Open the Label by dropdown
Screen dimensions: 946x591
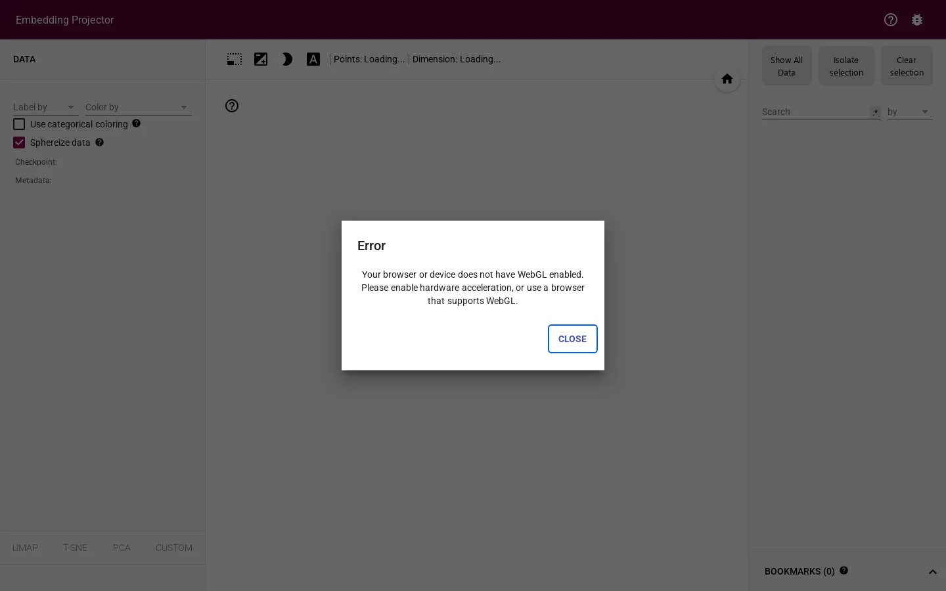46,107
